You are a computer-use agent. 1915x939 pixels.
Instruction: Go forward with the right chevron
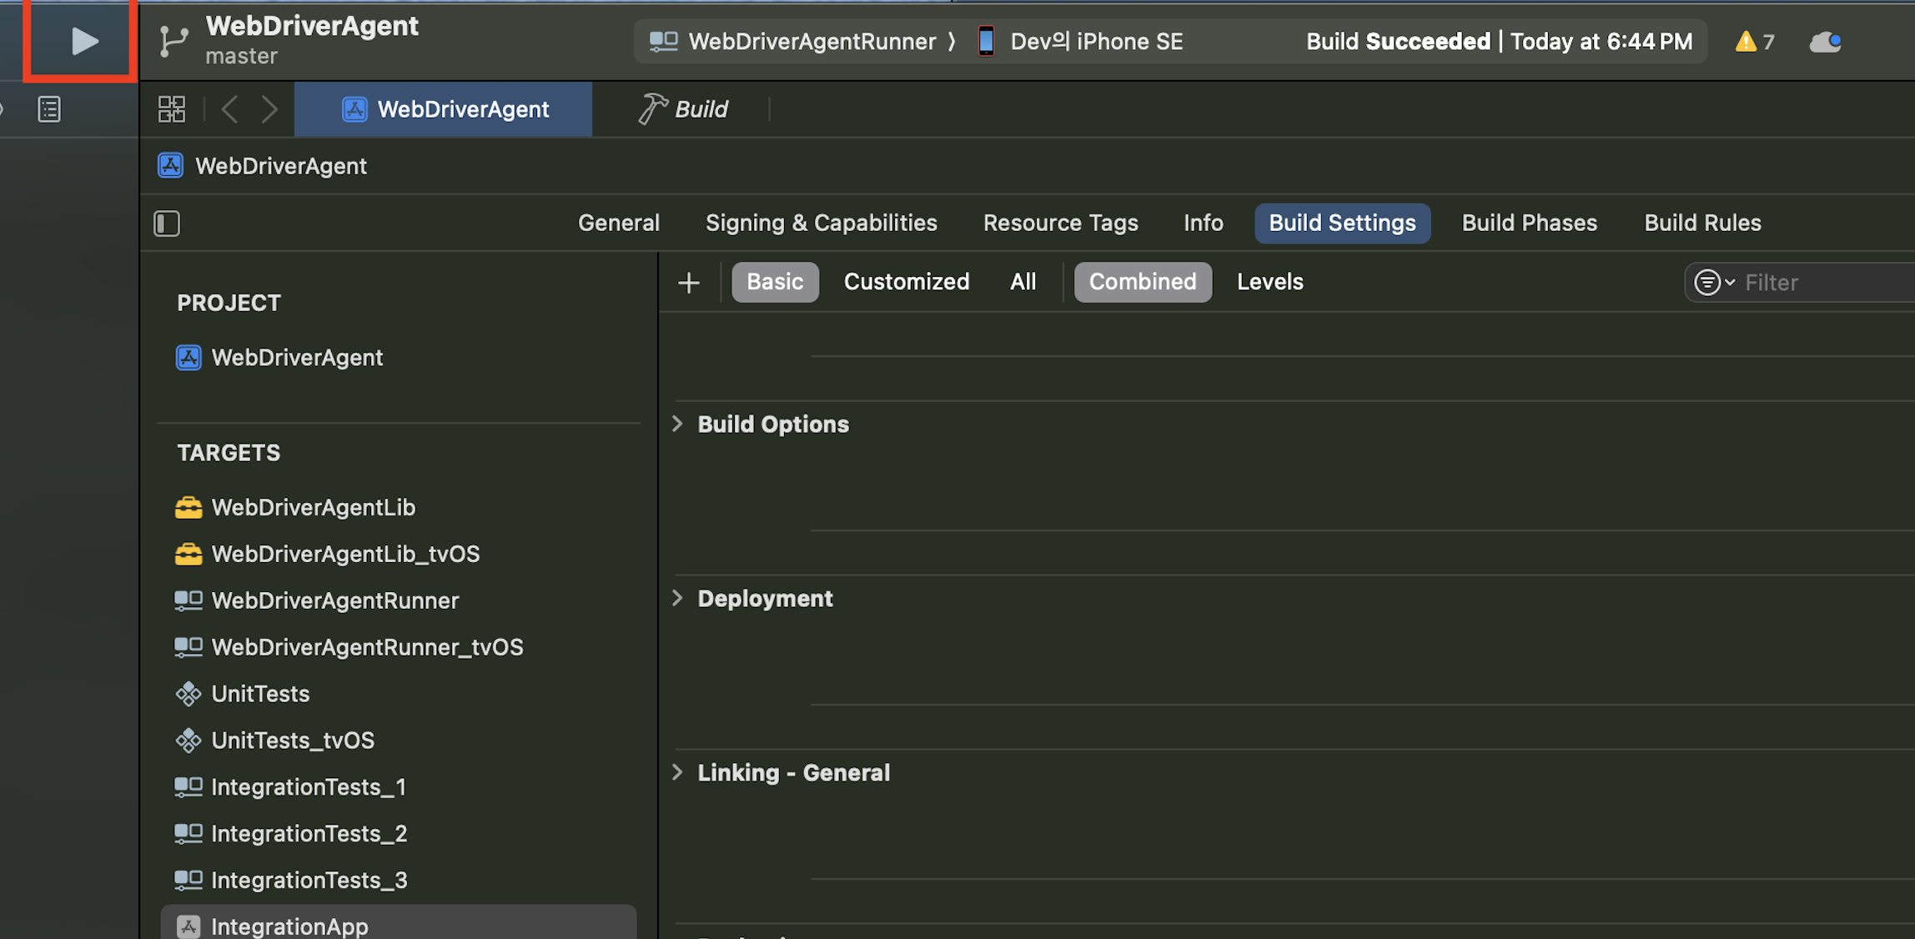pyautogui.click(x=269, y=109)
